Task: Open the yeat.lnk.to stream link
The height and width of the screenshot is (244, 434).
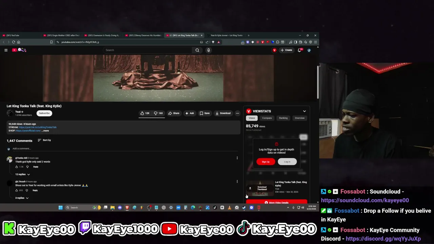Action: [38, 127]
